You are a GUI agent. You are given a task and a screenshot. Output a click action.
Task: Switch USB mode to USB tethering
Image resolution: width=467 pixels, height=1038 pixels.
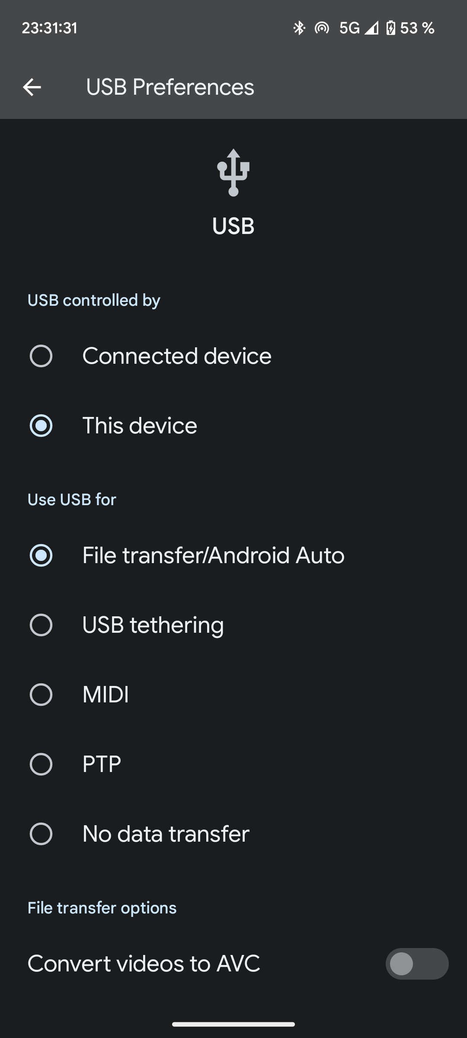pos(42,625)
